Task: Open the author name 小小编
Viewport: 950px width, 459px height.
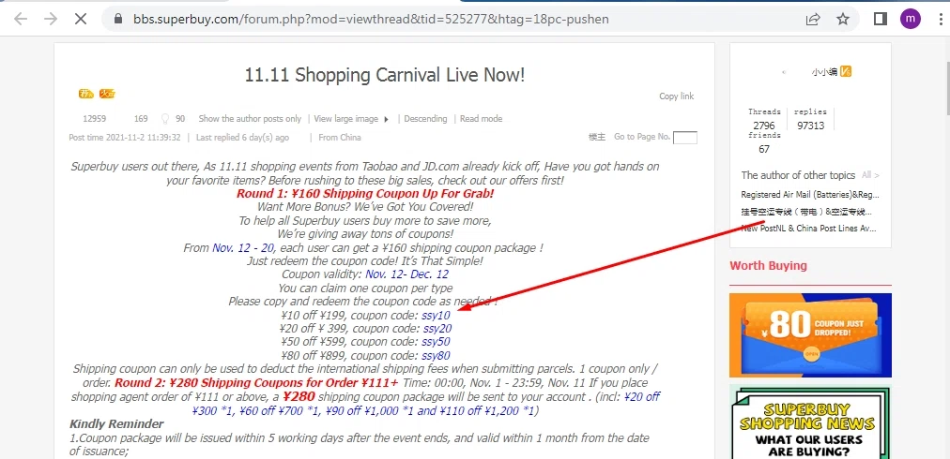Action: (824, 72)
